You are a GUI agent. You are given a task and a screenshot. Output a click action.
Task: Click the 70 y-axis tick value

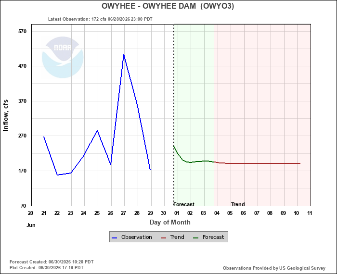(x=24, y=206)
